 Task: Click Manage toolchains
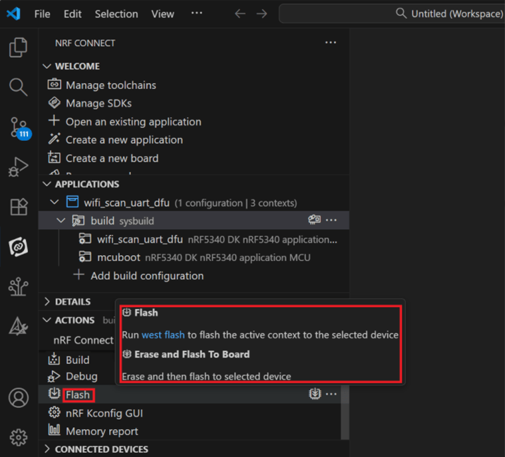111,85
